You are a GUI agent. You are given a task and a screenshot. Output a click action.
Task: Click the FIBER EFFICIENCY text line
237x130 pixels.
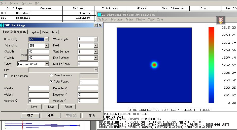pos(155,127)
